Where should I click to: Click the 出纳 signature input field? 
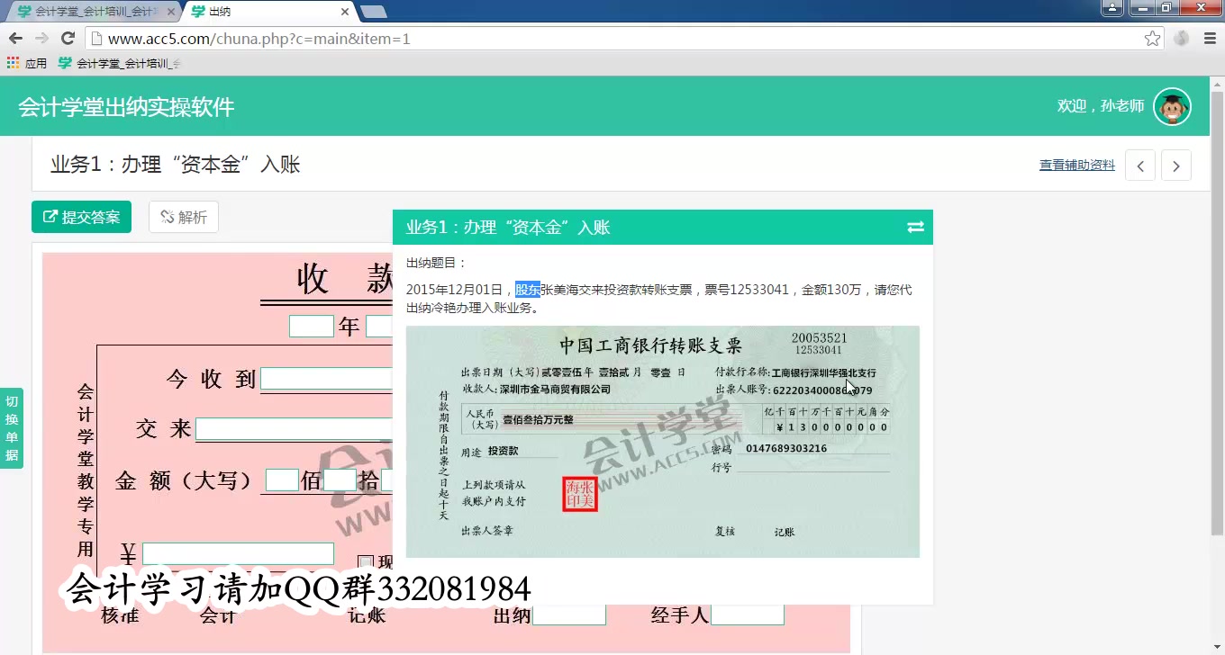[570, 614]
